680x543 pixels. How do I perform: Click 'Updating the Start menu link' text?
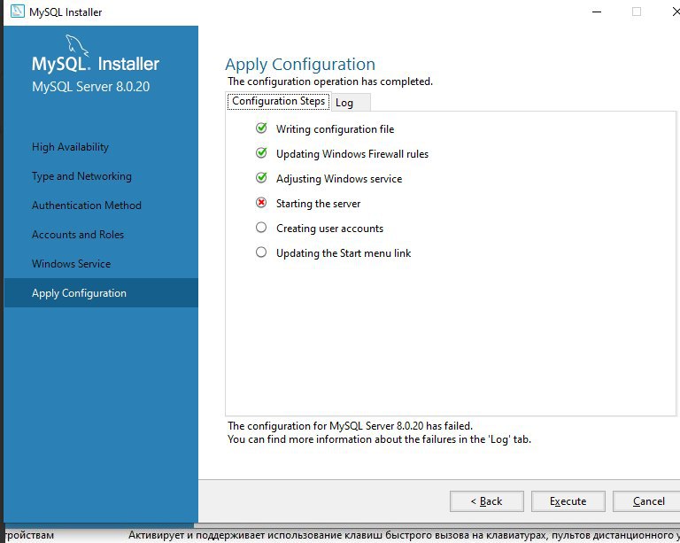click(344, 252)
